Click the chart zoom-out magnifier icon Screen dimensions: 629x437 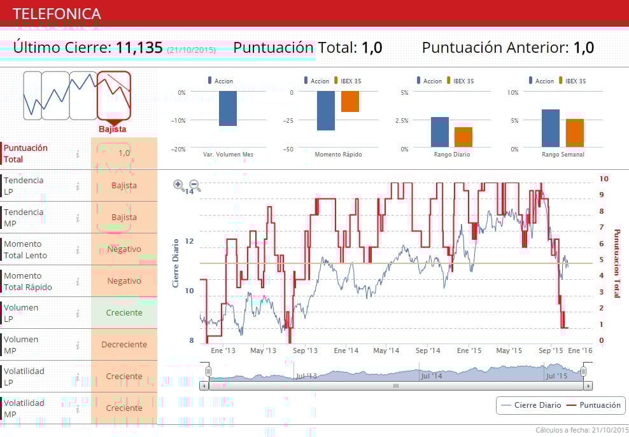(195, 185)
